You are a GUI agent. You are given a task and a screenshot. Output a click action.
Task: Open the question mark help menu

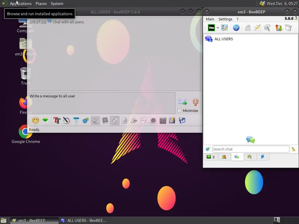[x=237, y=19]
